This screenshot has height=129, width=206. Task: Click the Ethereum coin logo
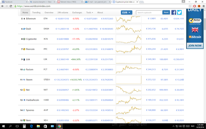(24, 19)
